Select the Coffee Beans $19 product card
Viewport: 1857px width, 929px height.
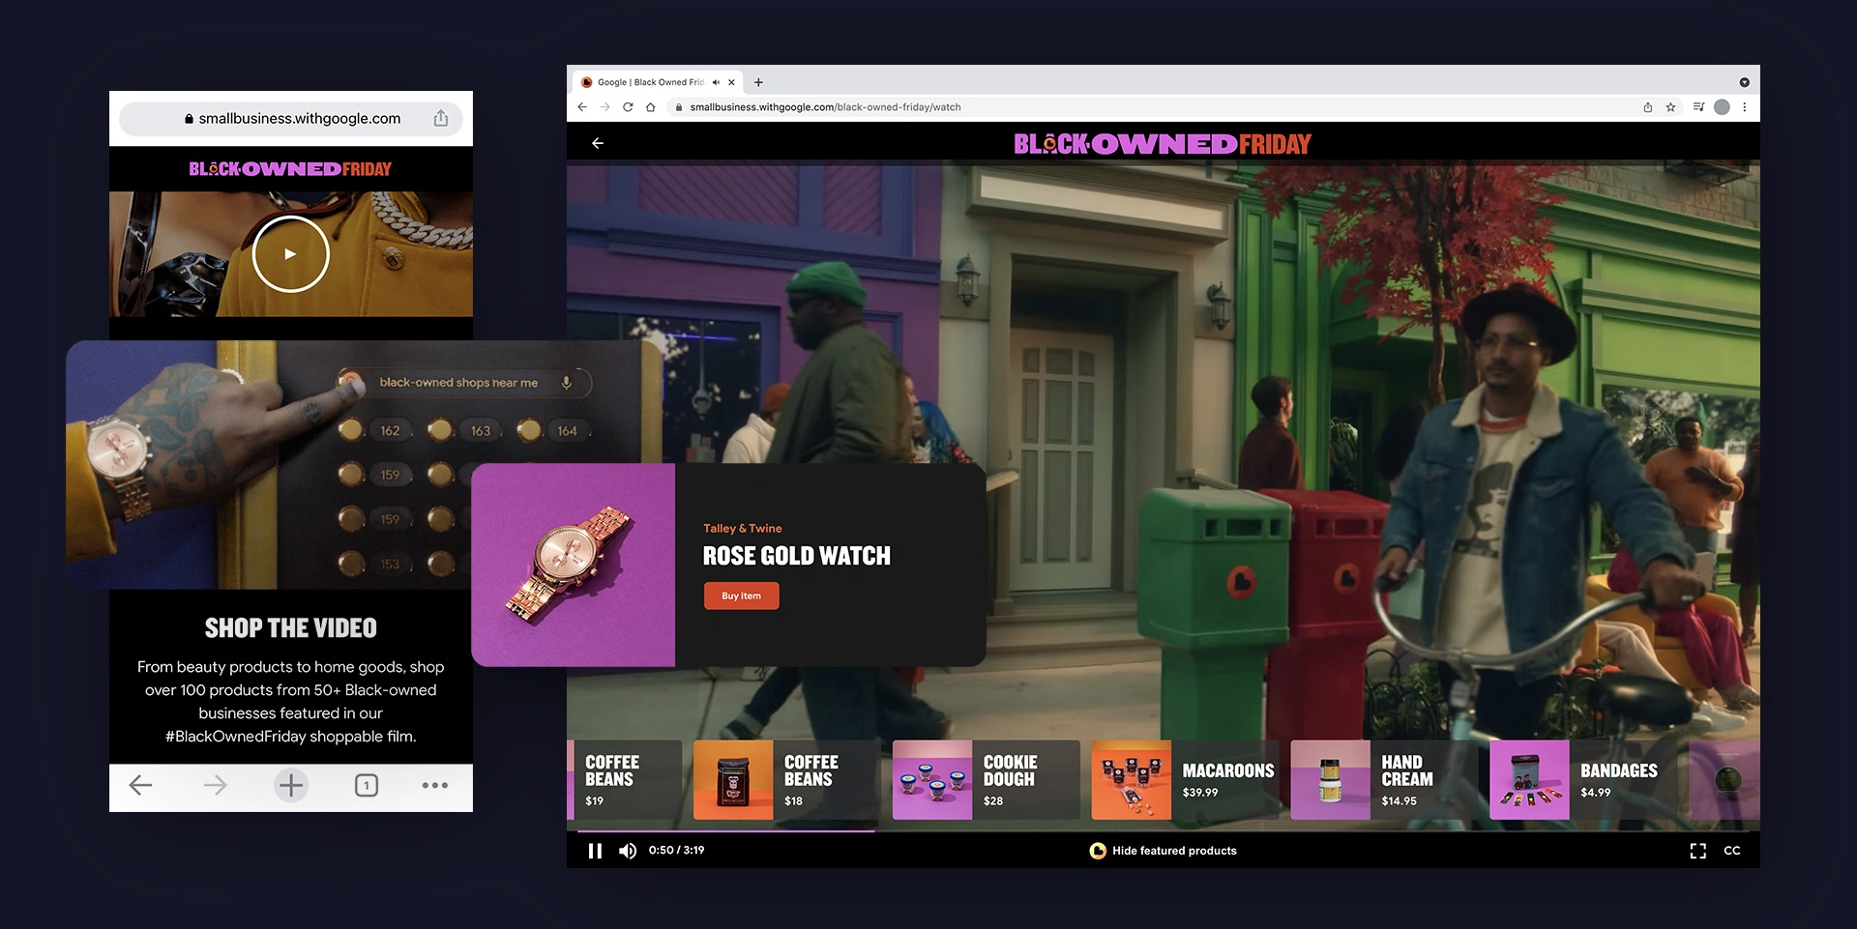click(625, 780)
